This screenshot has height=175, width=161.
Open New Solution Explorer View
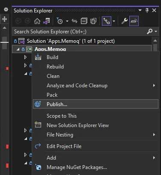[x=95, y=125]
